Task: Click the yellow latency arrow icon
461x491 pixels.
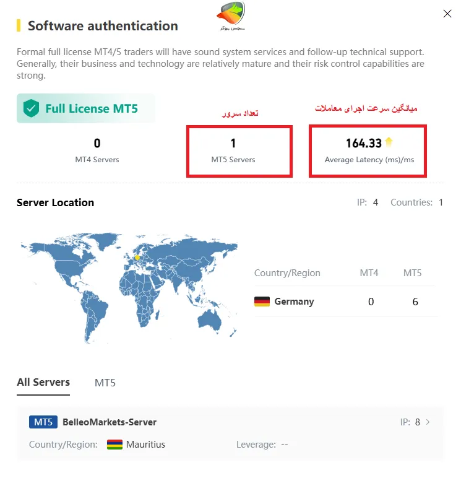Action: pyautogui.click(x=389, y=142)
